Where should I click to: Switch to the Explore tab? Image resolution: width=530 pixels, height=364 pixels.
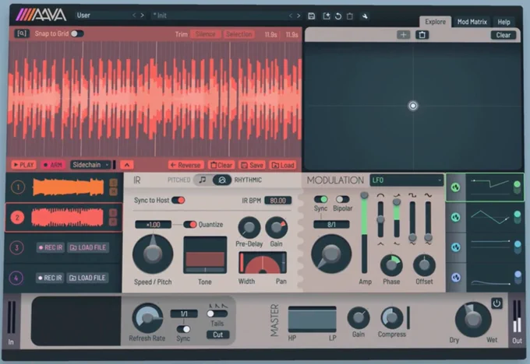click(x=436, y=22)
